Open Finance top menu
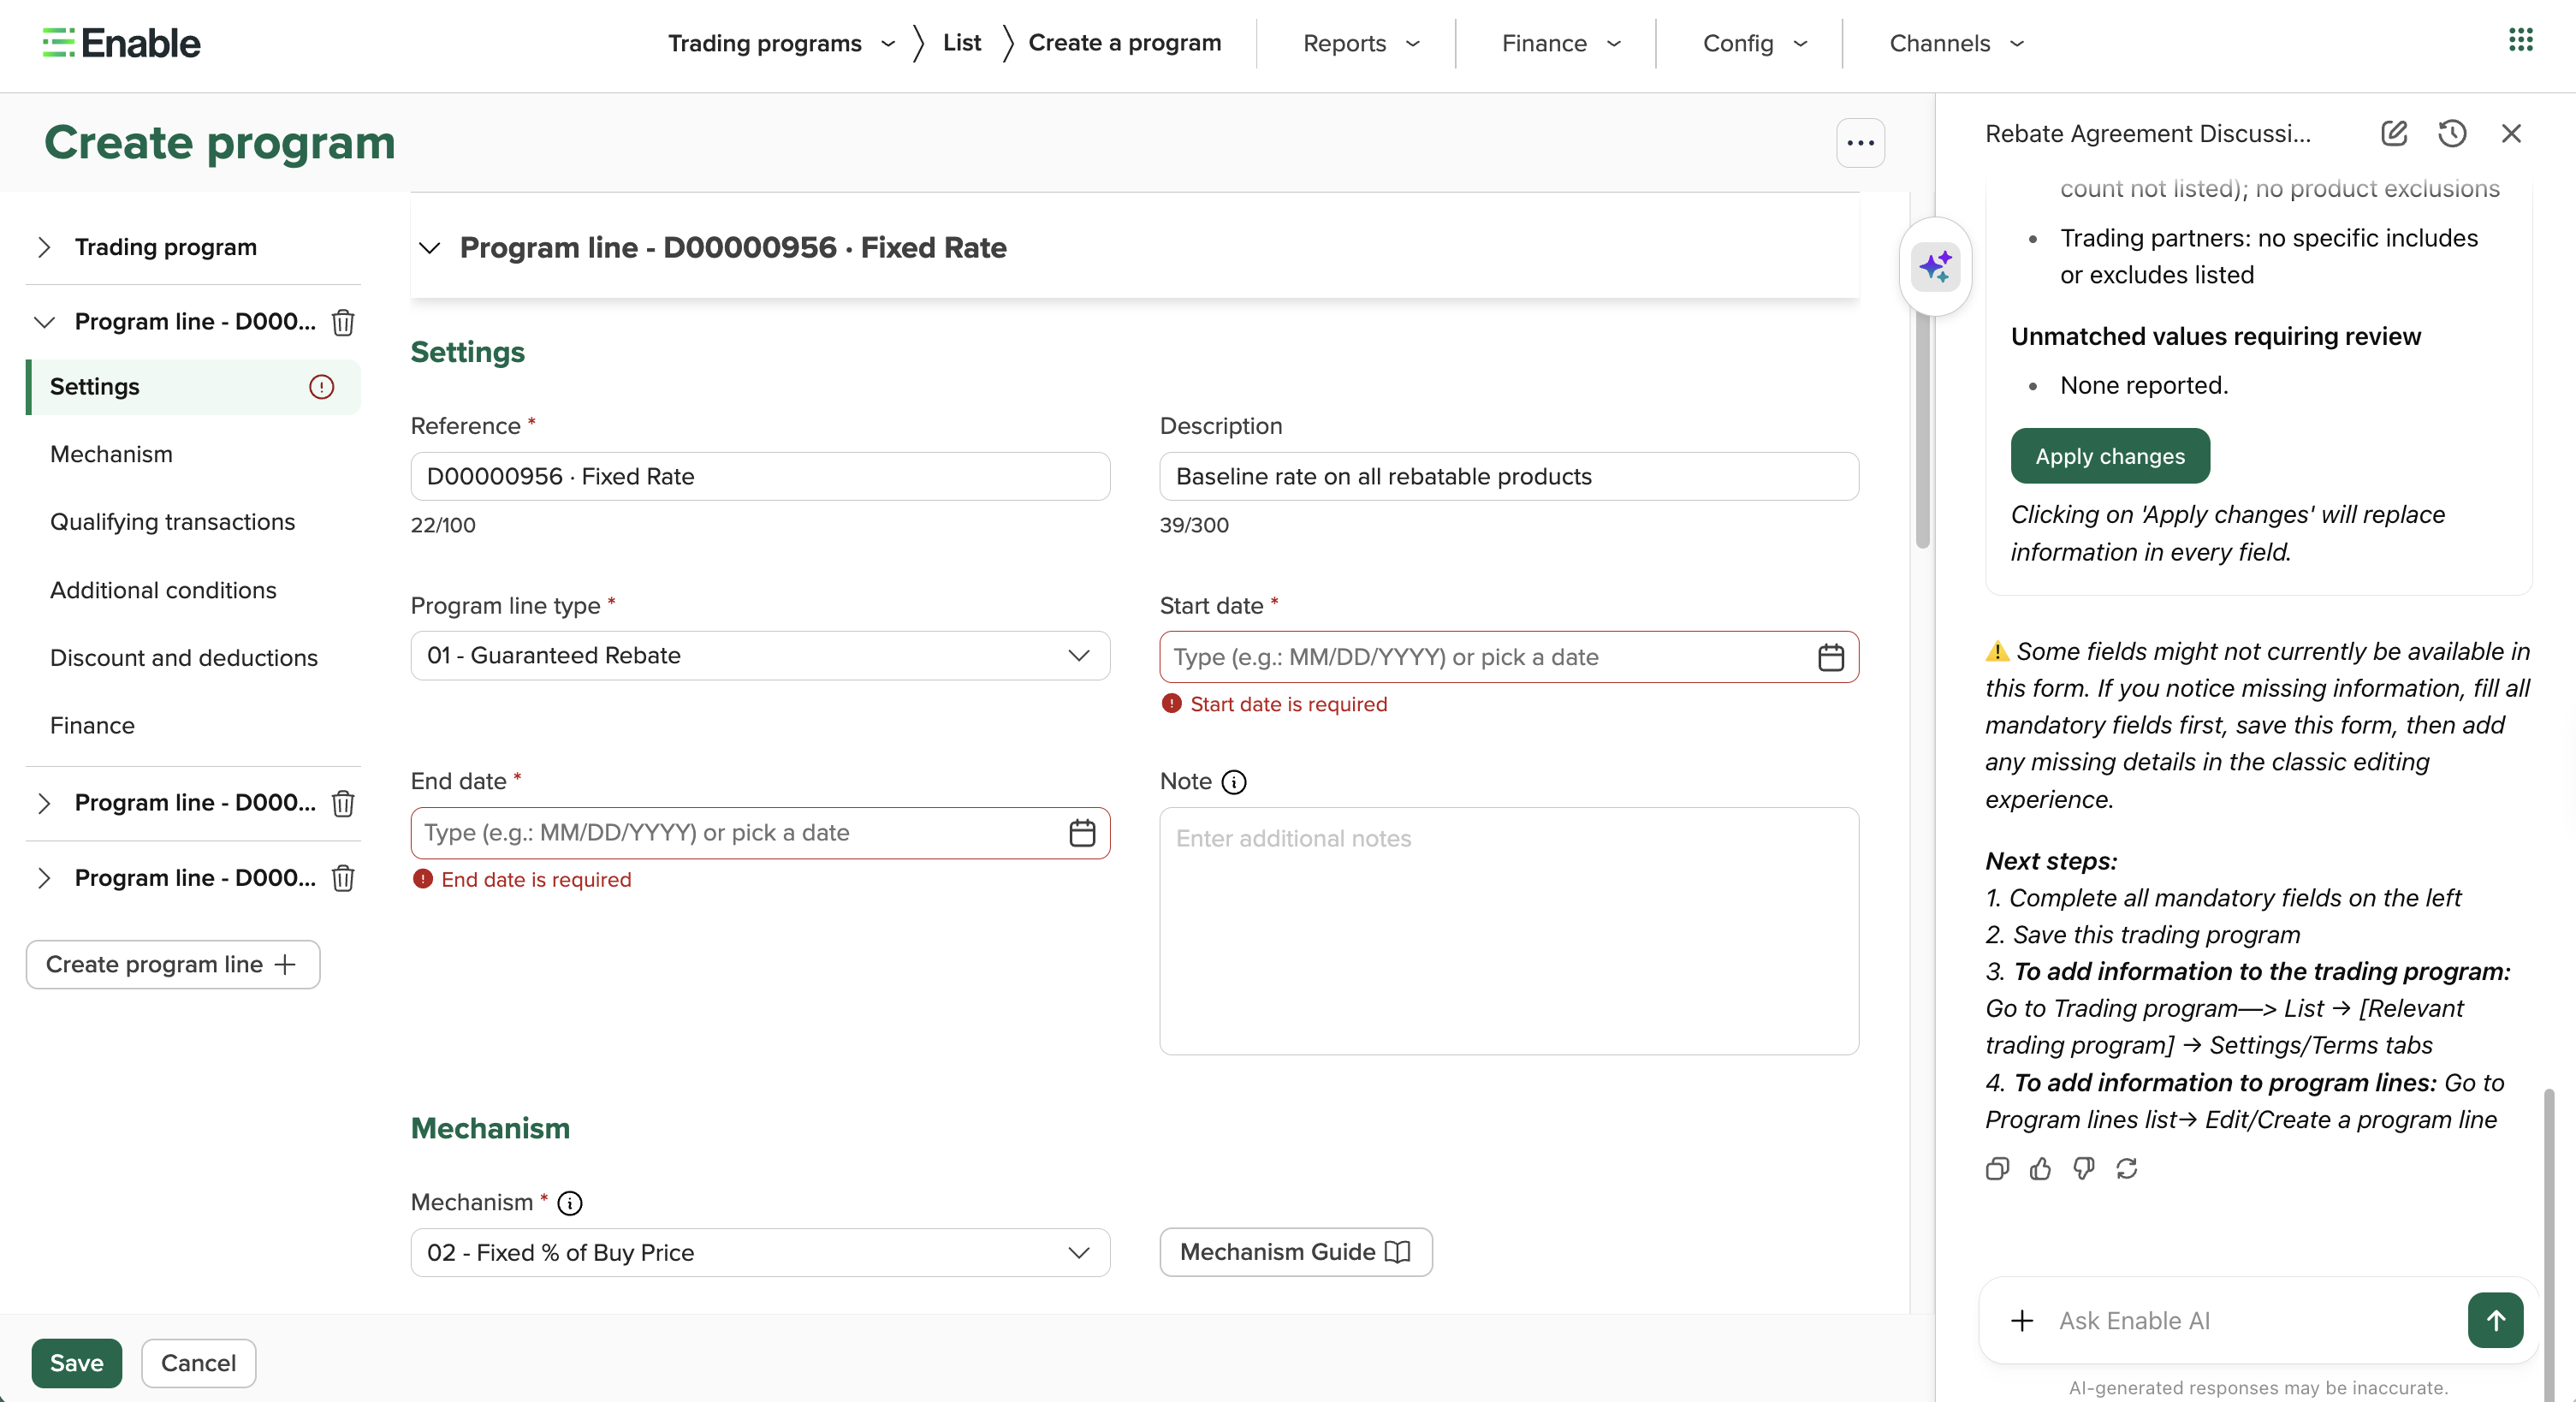2576x1402 pixels. 1561,43
